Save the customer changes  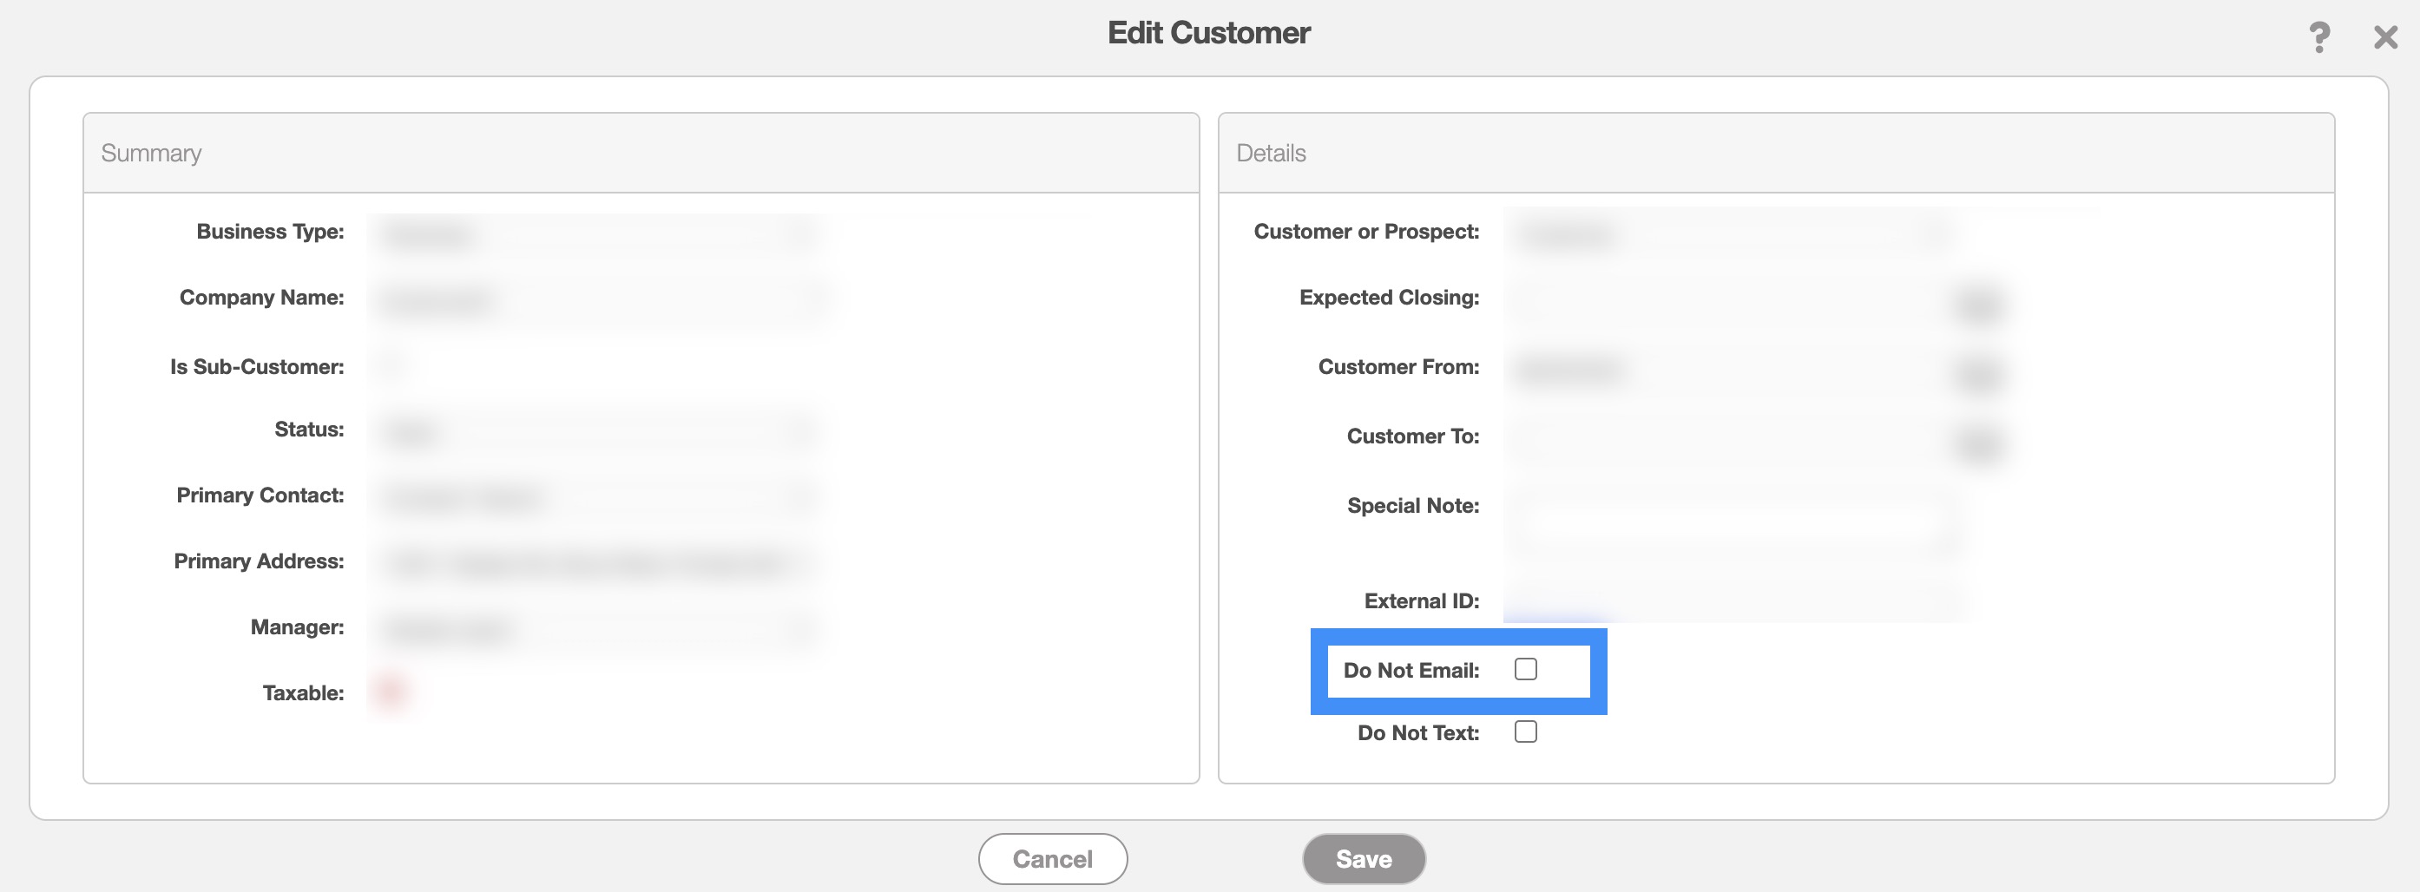click(x=1363, y=859)
